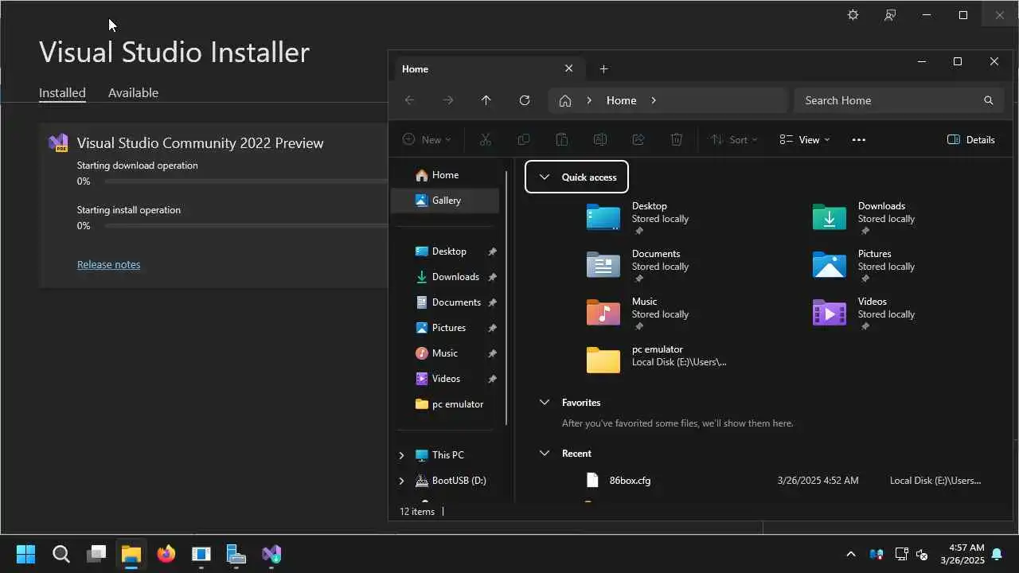Viewport: 1019px width, 573px height.
Task: Collapse the Recent section
Action: [545, 454]
